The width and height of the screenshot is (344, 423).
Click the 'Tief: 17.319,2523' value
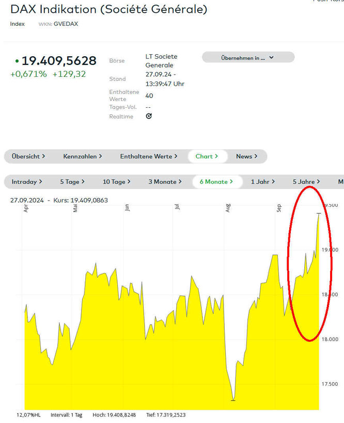[x=166, y=415]
